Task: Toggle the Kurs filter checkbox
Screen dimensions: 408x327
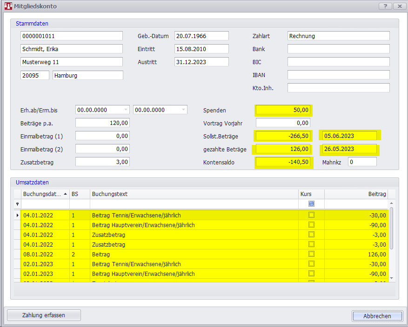Action: coord(311,203)
